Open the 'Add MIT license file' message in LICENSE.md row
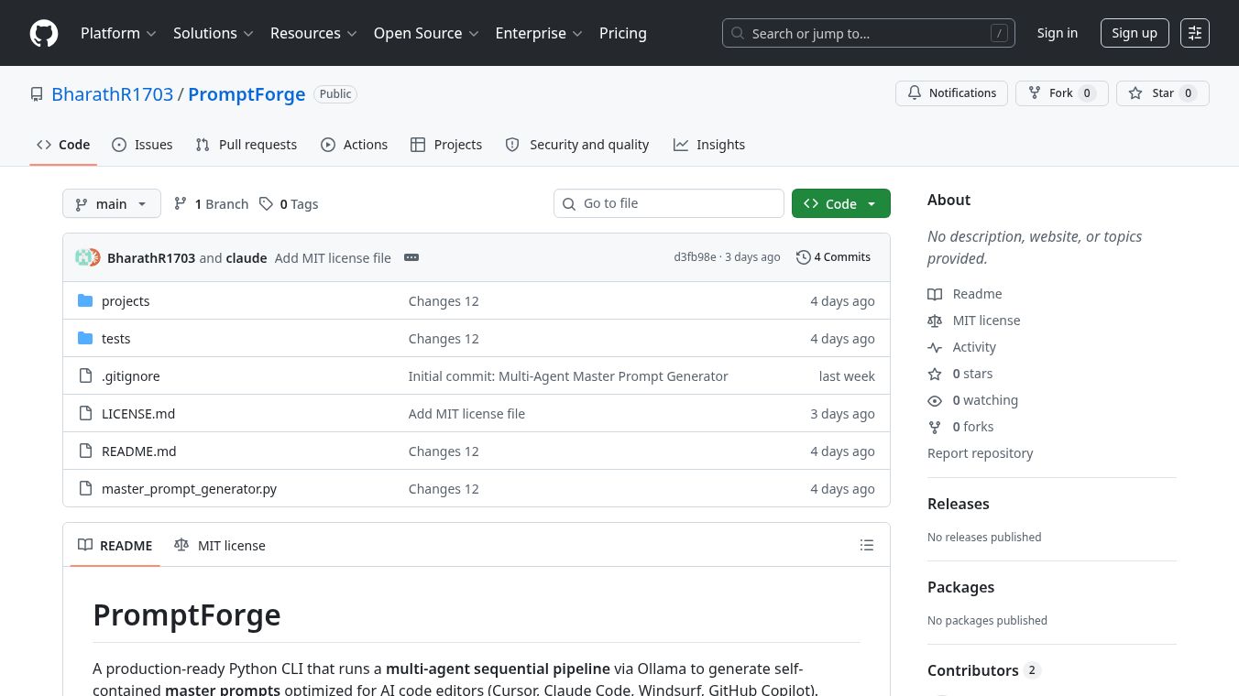This screenshot has height=696, width=1239. [x=466, y=414]
